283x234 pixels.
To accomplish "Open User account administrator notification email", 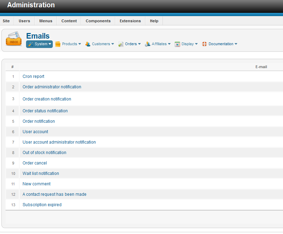I will click(x=59, y=142).
